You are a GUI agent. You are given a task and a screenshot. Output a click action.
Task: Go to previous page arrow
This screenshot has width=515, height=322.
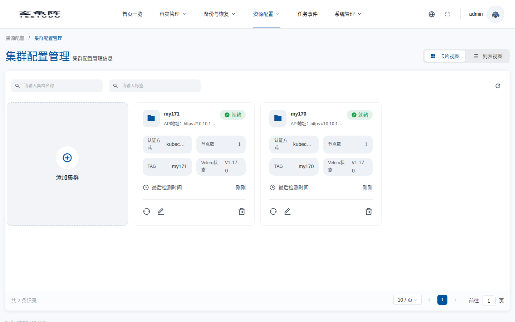[429, 300]
